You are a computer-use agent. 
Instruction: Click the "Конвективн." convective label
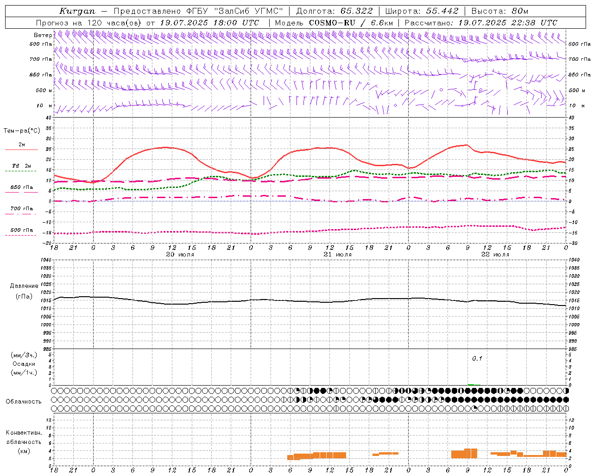(x=24, y=433)
